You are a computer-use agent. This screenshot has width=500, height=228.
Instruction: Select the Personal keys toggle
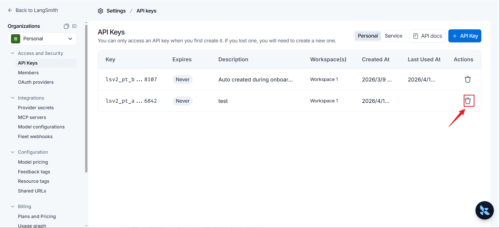(x=368, y=36)
